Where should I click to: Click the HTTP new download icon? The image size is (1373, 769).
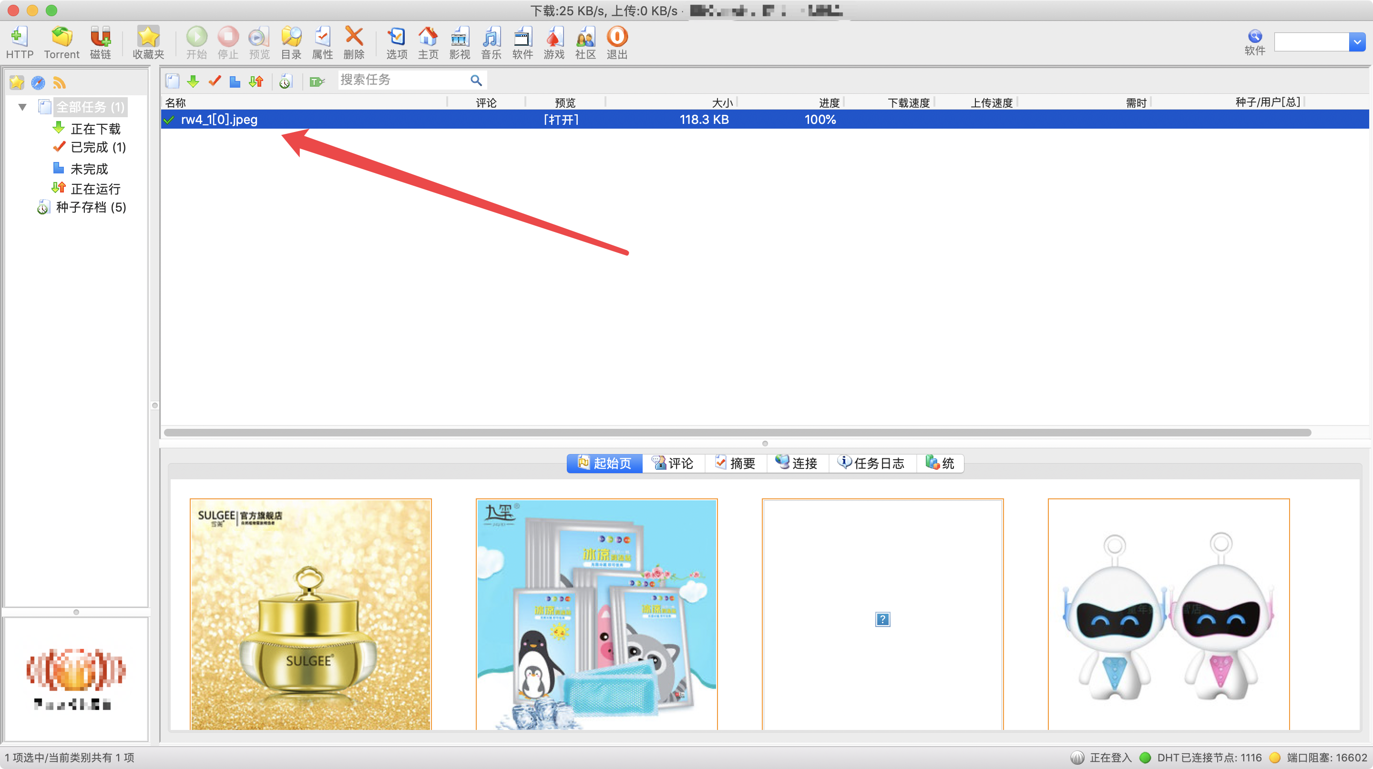coord(19,37)
